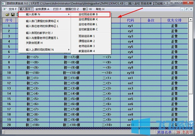Open the 帮助 H menu
The image size is (195, 136).
coord(100,9)
